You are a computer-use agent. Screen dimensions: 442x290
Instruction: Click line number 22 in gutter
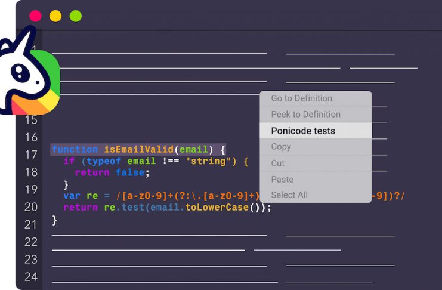coord(31,242)
